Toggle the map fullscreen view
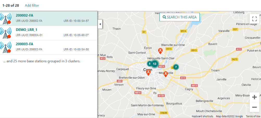The height and width of the screenshot is (118, 261). pyautogui.click(x=254, y=19)
